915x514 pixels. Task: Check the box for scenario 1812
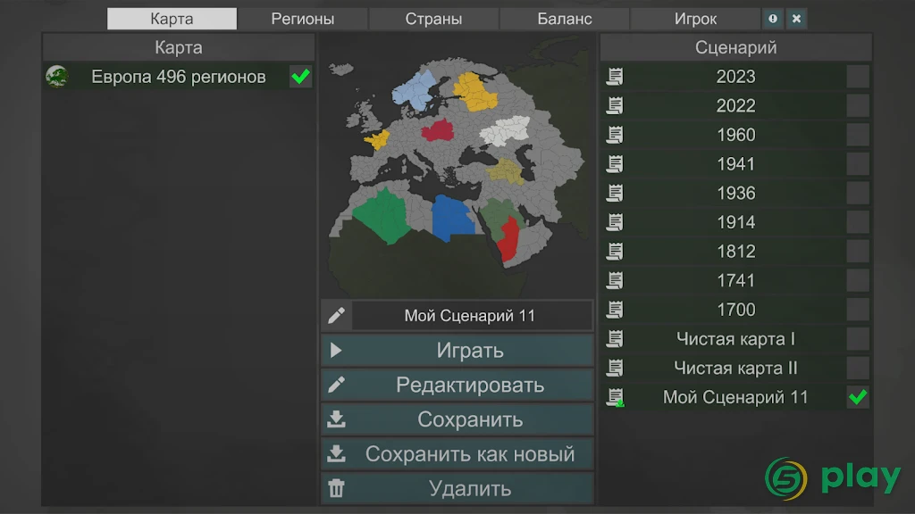pyautogui.click(x=858, y=251)
